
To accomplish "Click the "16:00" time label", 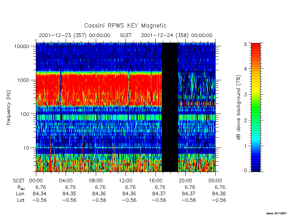I will tap(155, 181).
